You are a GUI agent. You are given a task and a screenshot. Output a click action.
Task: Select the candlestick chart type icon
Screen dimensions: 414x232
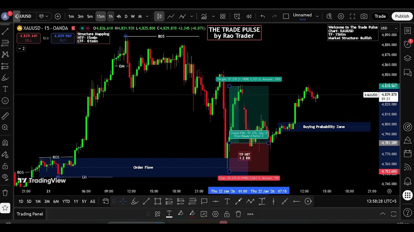[159, 16]
